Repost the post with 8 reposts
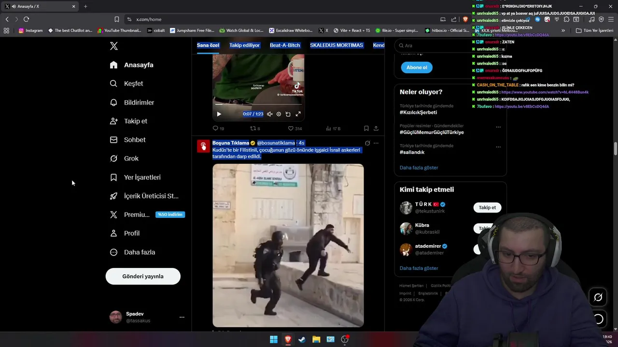618x347 pixels. click(255, 129)
